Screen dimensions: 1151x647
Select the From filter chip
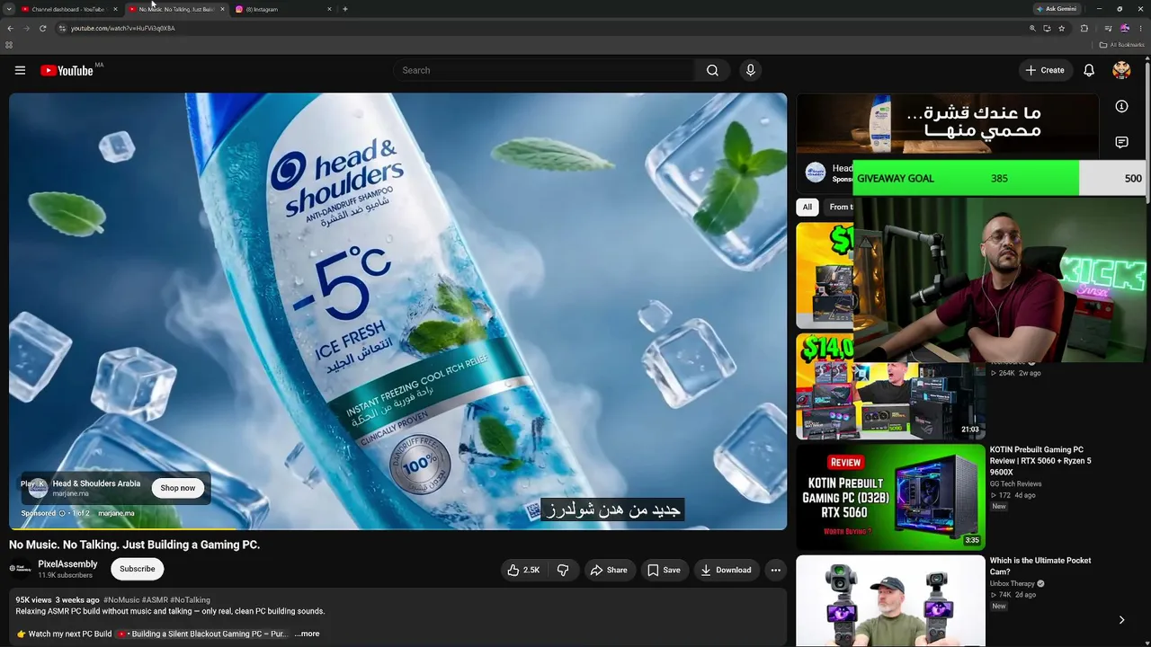(x=840, y=207)
